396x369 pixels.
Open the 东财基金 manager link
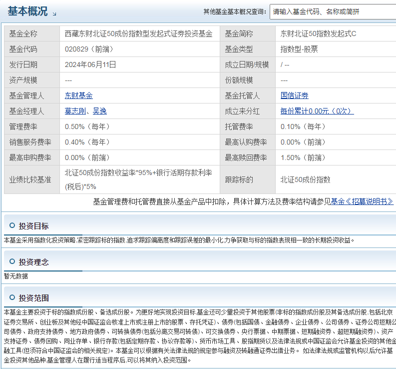(79, 95)
